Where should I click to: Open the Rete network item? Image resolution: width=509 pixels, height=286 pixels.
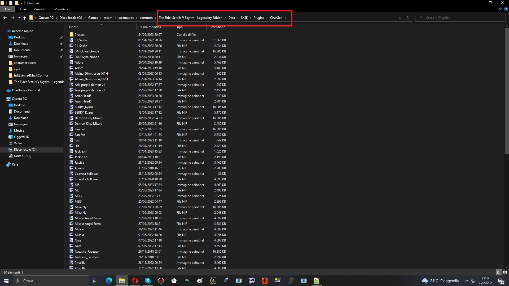(x=15, y=164)
